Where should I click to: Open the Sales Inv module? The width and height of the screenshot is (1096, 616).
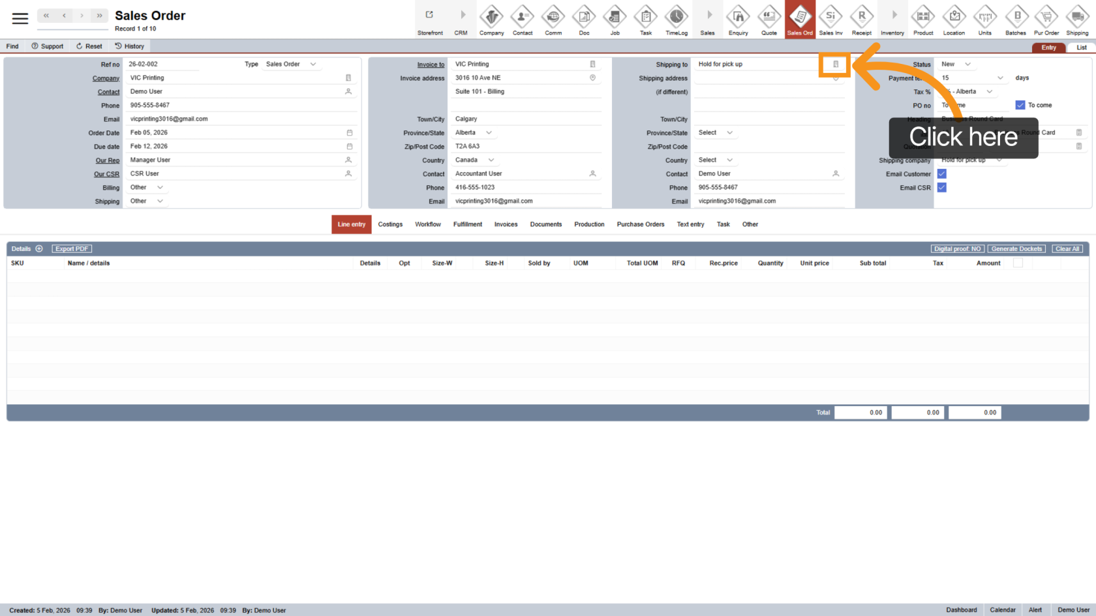pos(830,20)
